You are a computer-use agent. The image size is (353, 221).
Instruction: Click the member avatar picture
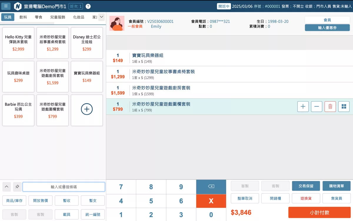(117, 23)
